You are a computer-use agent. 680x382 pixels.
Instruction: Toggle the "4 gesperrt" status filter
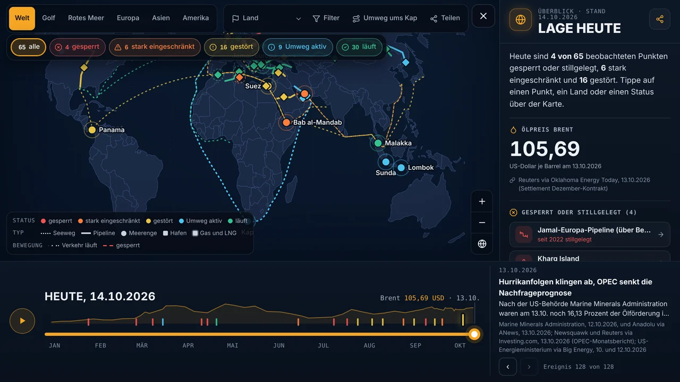(78, 47)
